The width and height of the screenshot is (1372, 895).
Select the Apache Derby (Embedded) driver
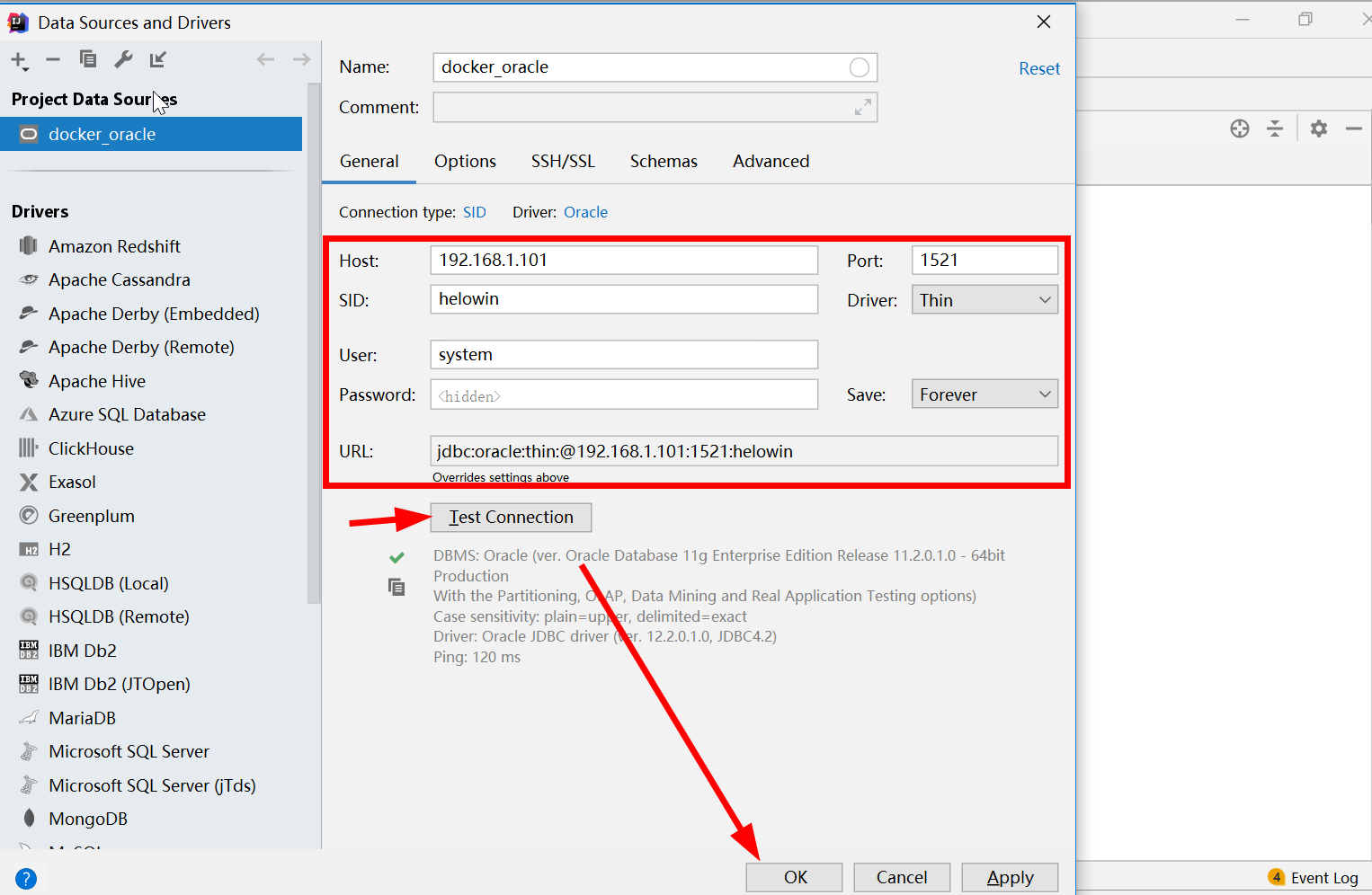tap(154, 314)
